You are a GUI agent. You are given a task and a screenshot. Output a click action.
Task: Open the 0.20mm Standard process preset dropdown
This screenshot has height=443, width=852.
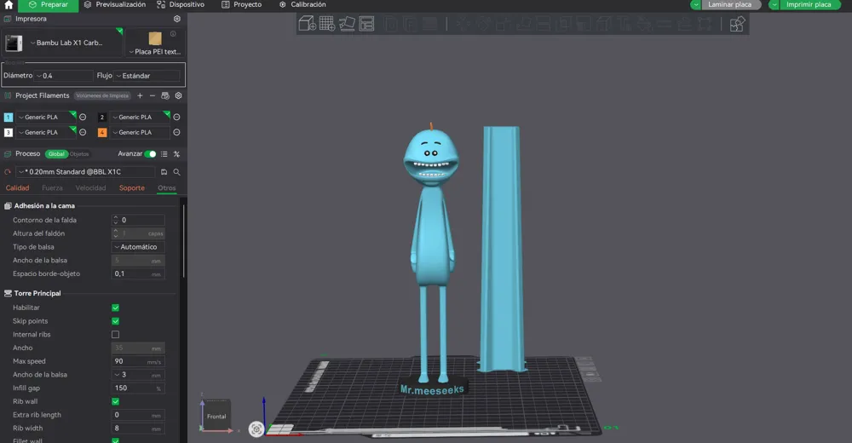(85, 172)
